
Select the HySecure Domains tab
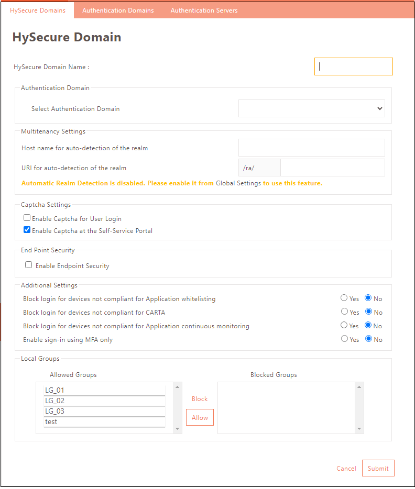tap(37, 10)
